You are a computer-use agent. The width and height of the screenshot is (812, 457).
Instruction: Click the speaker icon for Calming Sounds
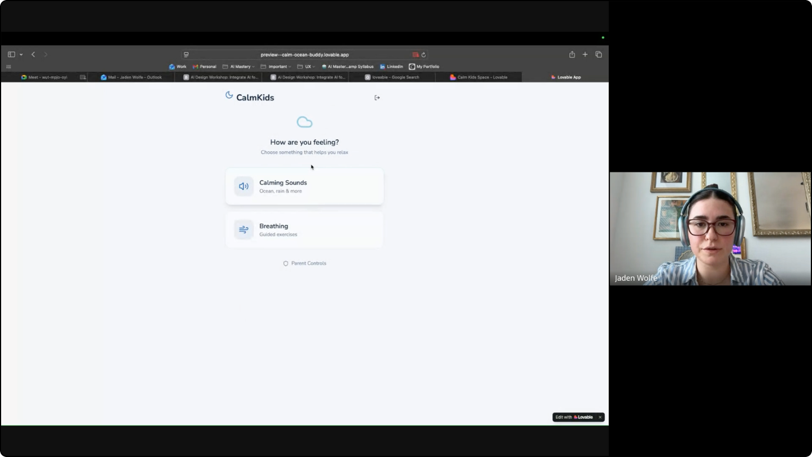[244, 186]
